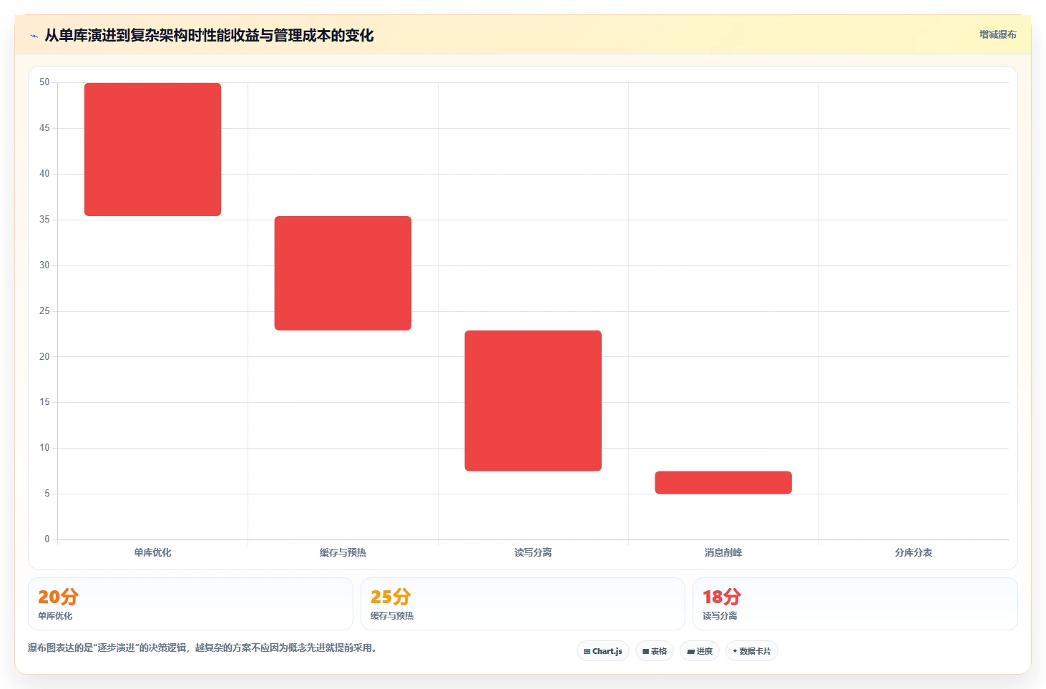Click the Chart.js chip

(x=603, y=651)
